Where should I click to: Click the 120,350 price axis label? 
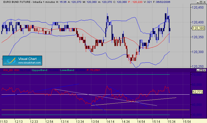[198, 37]
